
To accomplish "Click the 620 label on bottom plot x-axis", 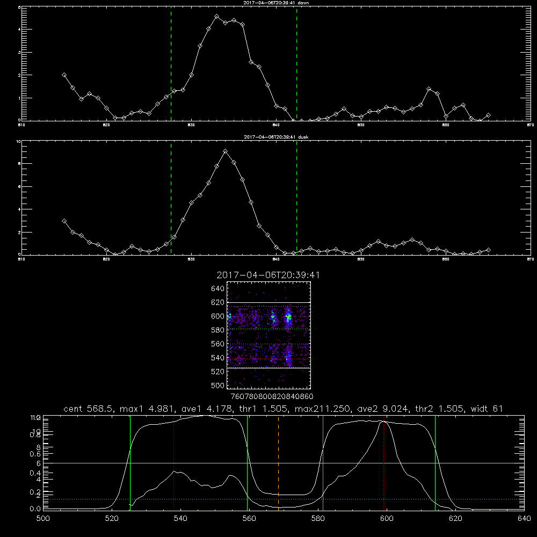I will (455, 519).
